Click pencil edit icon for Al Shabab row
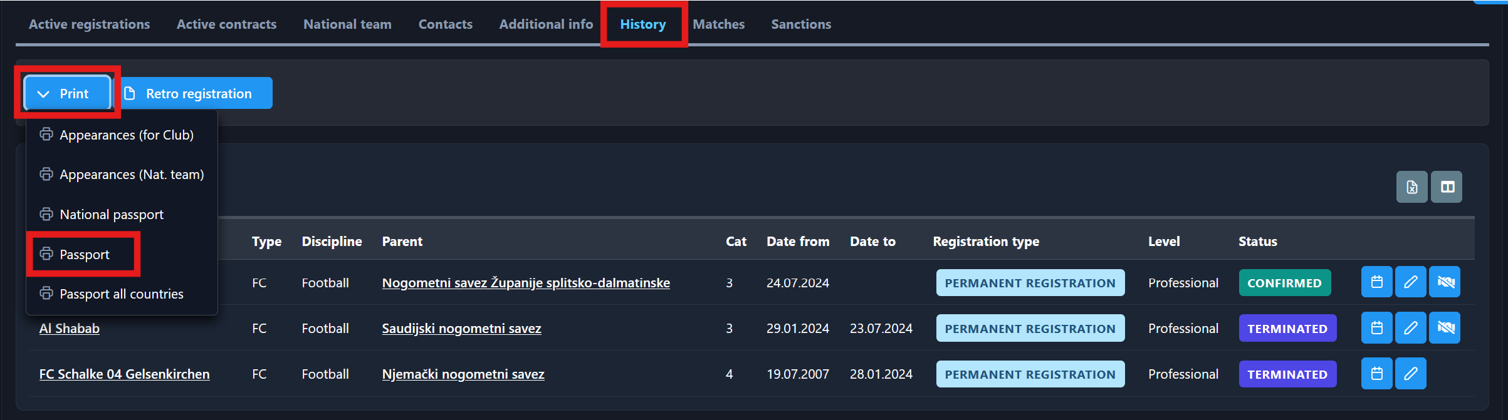This screenshot has height=420, width=1508. [1410, 328]
